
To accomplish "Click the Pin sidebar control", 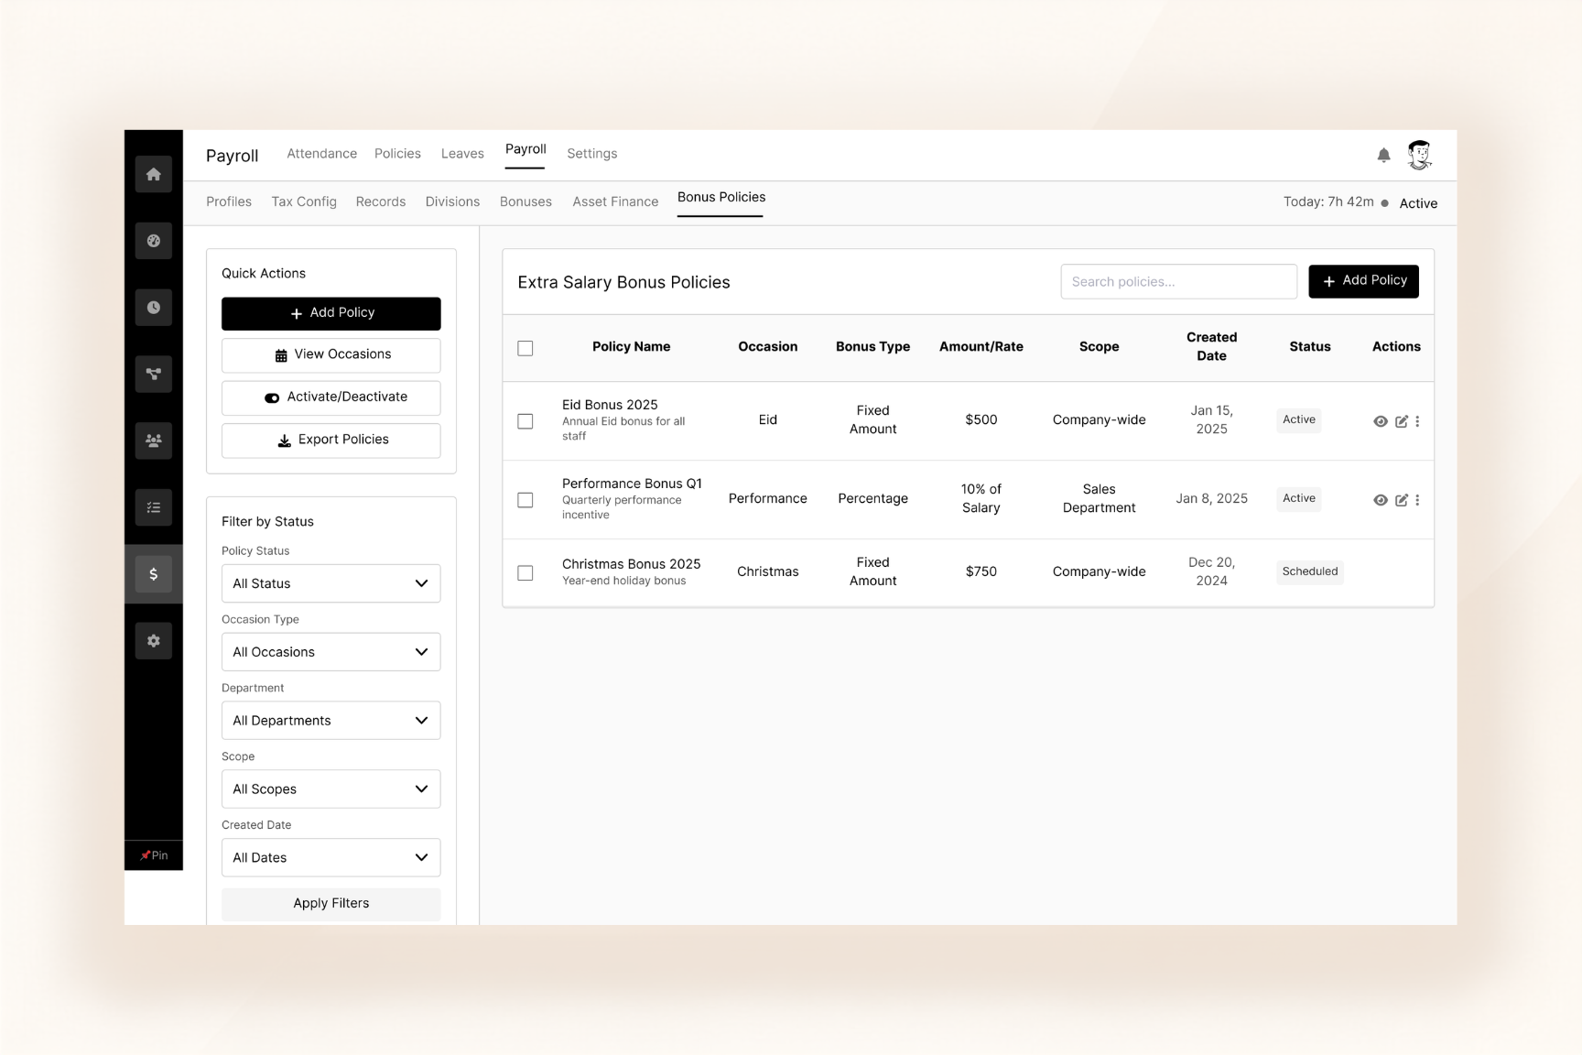I will (154, 855).
